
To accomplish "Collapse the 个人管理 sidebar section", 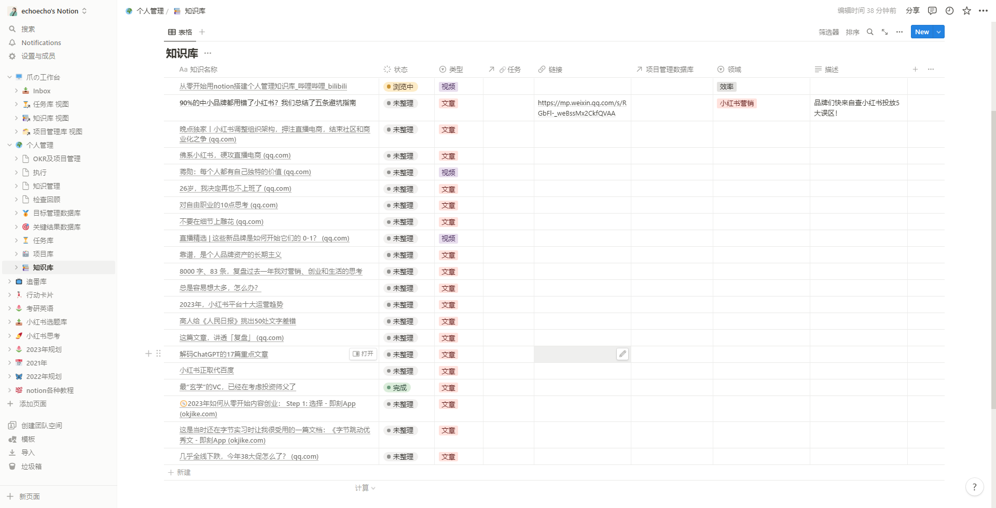I will click(9, 145).
